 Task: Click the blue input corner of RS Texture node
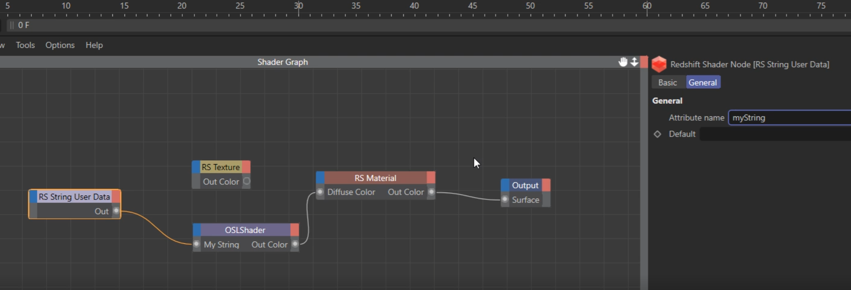[x=196, y=167]
